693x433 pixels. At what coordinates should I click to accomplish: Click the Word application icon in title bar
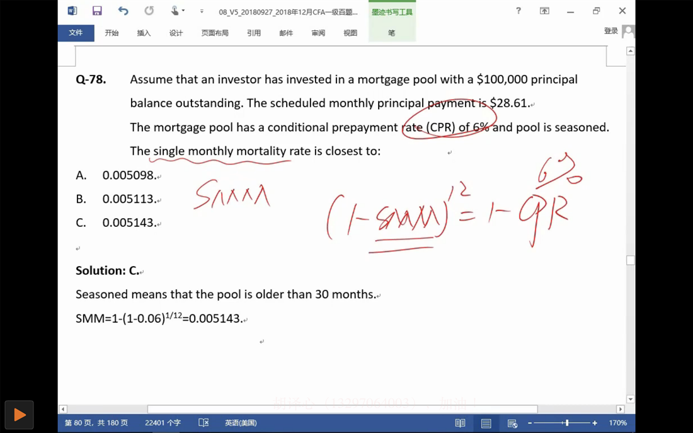(72, 11)
